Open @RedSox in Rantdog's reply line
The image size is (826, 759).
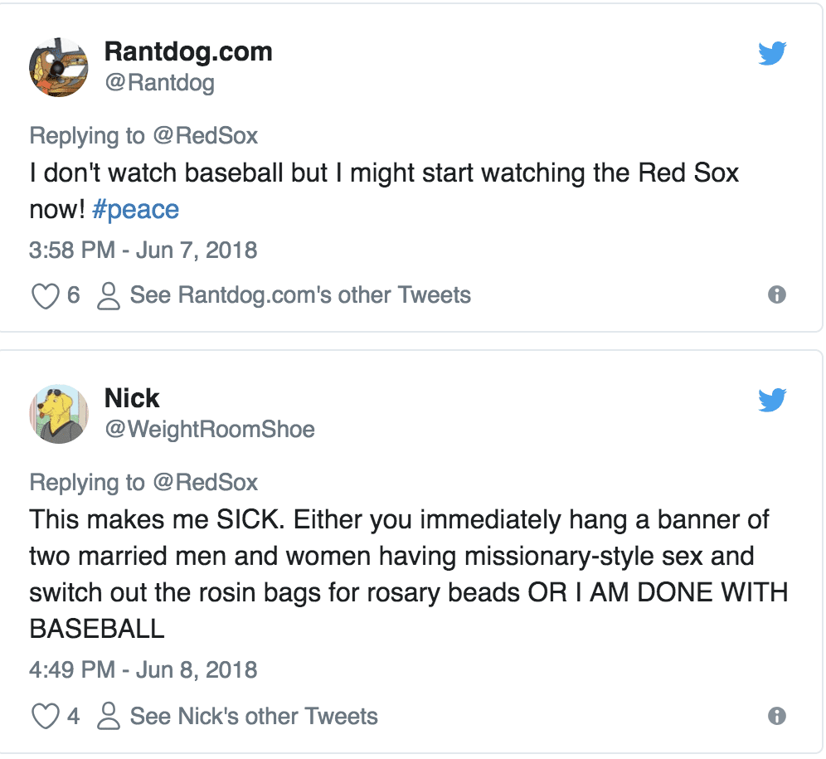tap(205, 135)
